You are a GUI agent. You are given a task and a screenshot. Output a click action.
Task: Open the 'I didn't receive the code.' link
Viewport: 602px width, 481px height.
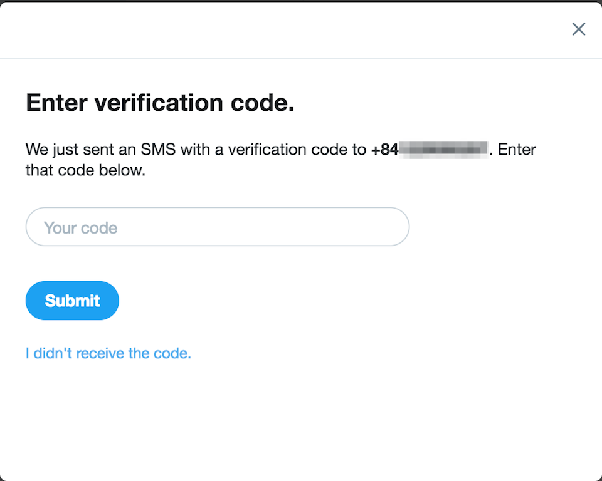pyautogui.click(x=108, y=353)
